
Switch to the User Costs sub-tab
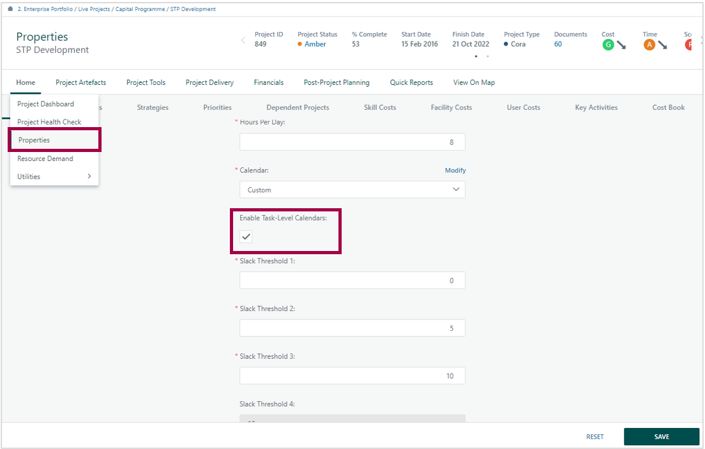(524, 107)
